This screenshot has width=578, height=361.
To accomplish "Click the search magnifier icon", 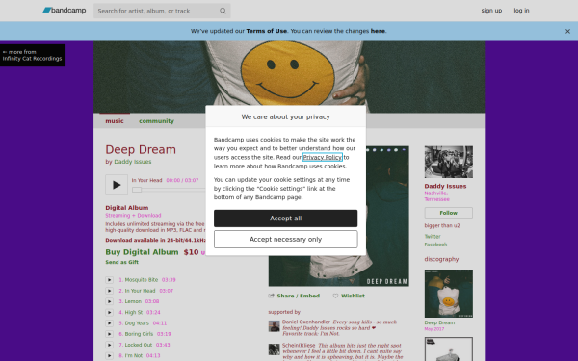I will 223,11.
